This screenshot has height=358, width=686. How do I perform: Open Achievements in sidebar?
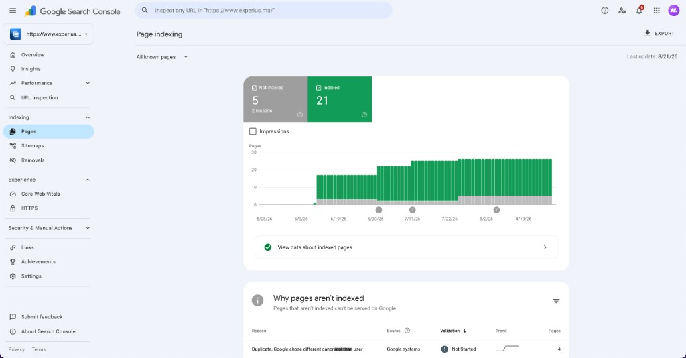point(48,261)
